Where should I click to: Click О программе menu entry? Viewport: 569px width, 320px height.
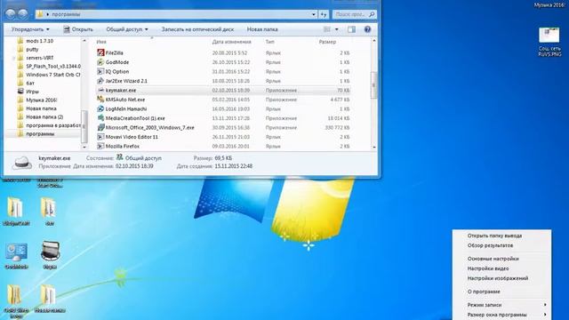pyautogui.click(x=484, y=292)
